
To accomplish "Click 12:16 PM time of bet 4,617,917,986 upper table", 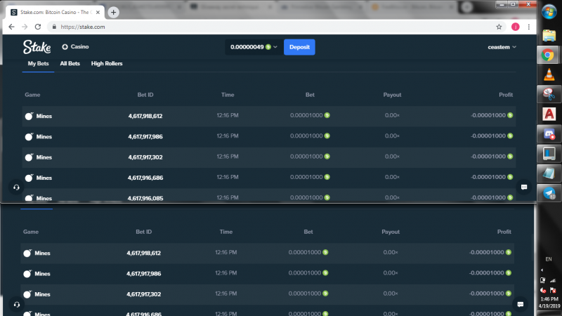I will coord(228,136).
